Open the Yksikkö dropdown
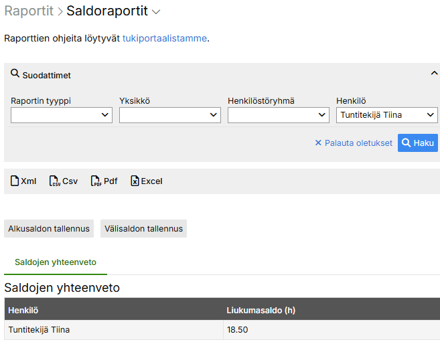Screen dimensions: 440x346 (170, 115)
